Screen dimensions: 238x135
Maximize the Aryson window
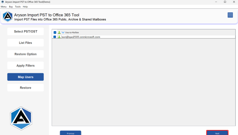[x=225, y=2]
